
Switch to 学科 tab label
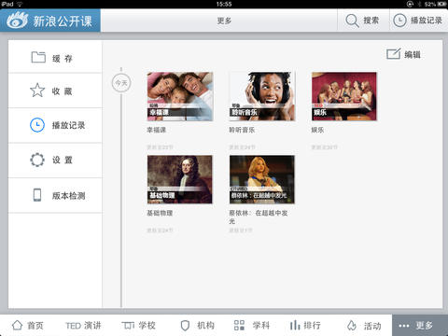261,326
